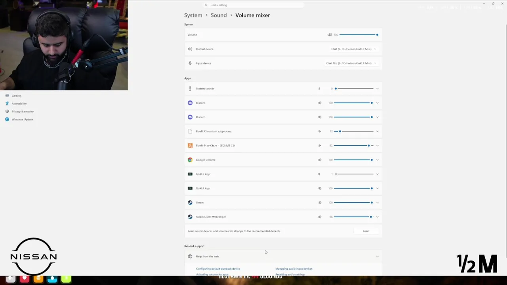Mute GoXLR App at volume 100

pos(319,188)
